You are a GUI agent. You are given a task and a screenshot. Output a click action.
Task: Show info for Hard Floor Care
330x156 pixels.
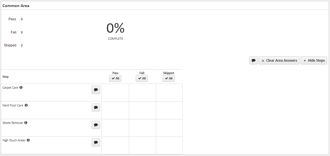point(26,105)
